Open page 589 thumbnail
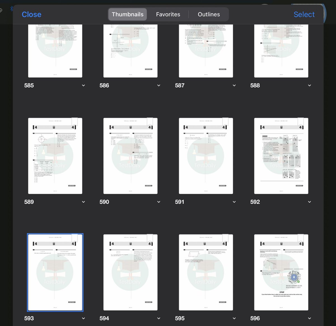Screen dimensions: 336x326 (x=55, y=156)
